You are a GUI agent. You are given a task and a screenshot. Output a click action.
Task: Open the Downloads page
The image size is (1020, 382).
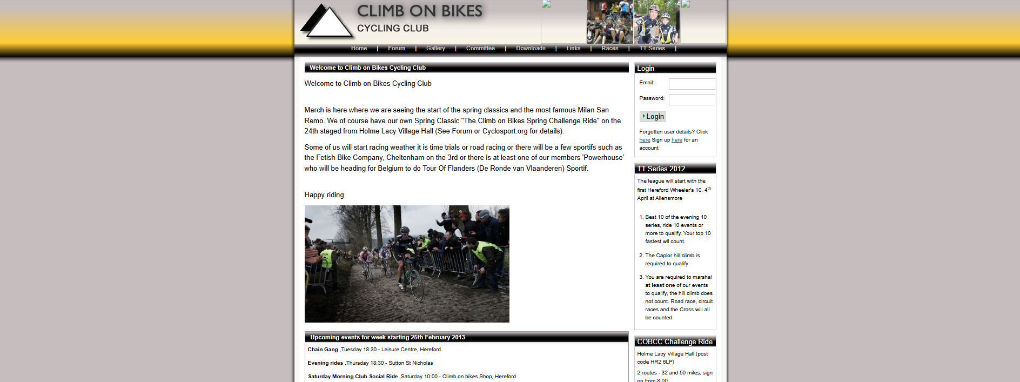531,48
